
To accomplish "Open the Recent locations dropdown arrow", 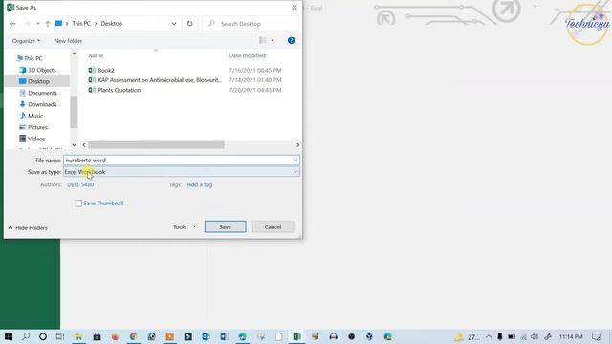I will 38,24.
